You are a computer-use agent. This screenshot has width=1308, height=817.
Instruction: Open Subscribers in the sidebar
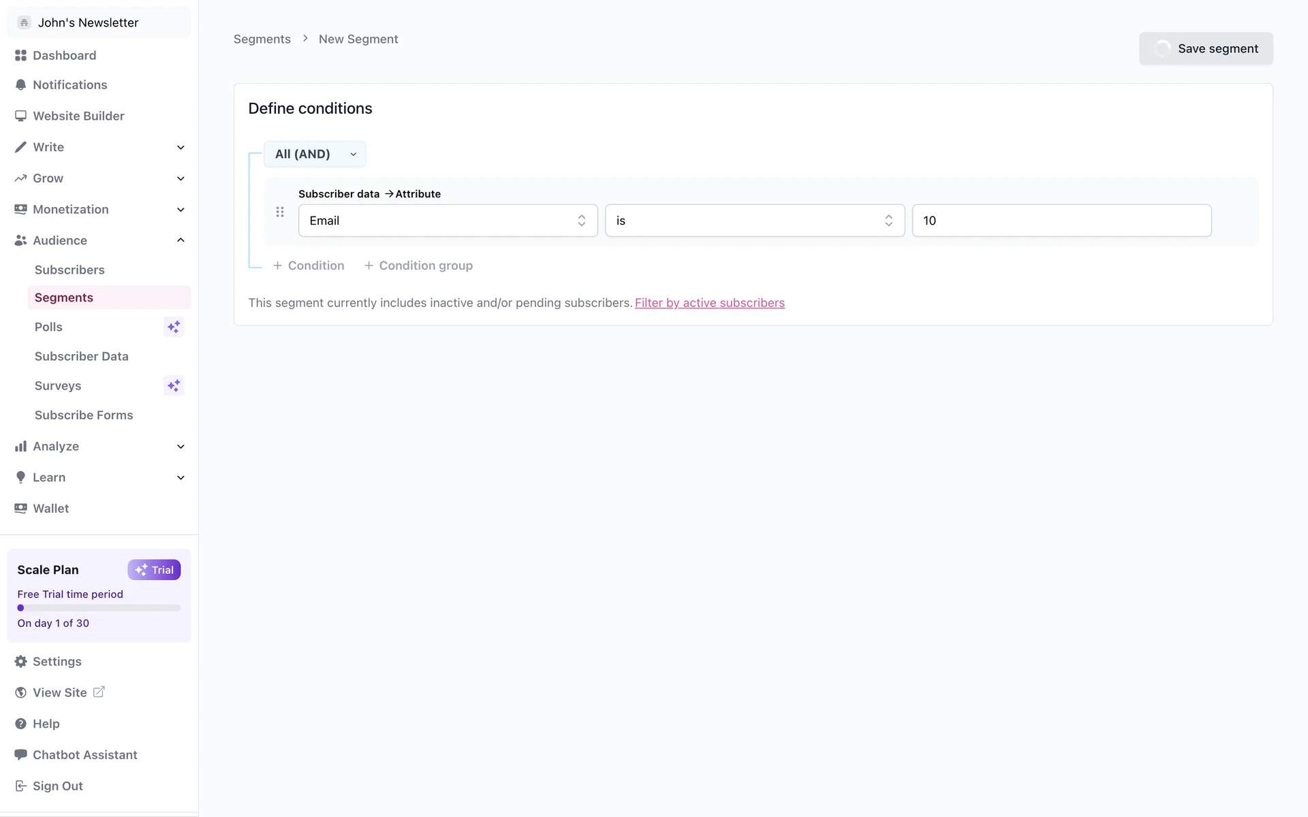click(x=69, y=270)
